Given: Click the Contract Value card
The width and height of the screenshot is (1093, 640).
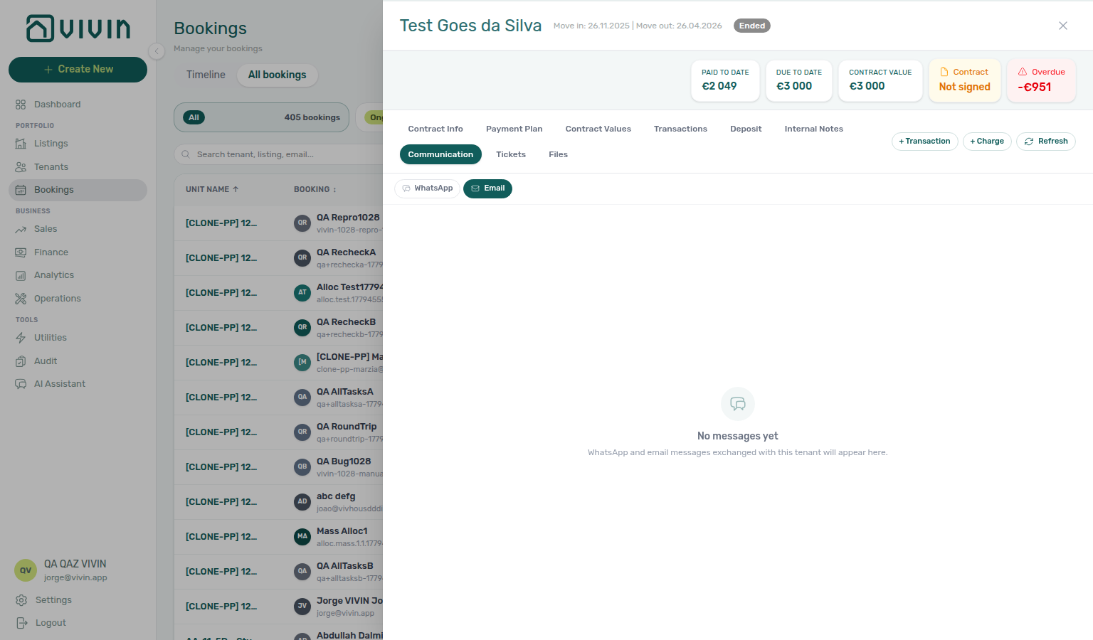Looking at the screenshot, I should (x=880, y=80).
